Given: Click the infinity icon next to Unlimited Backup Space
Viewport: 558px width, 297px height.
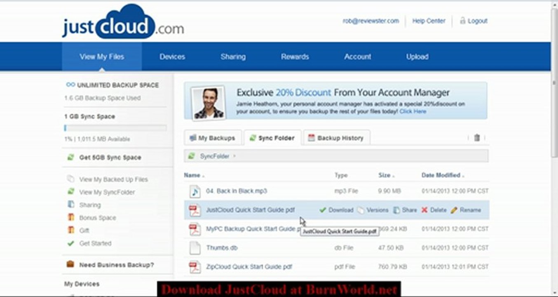Looking at the screenshot, I should click(x=70, y=85).
